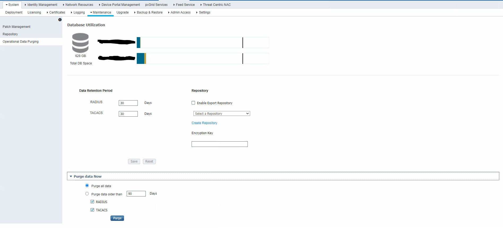
Task: Expand the Admin Access submenu
Action: pyautogui.click(x=179, y=12)
